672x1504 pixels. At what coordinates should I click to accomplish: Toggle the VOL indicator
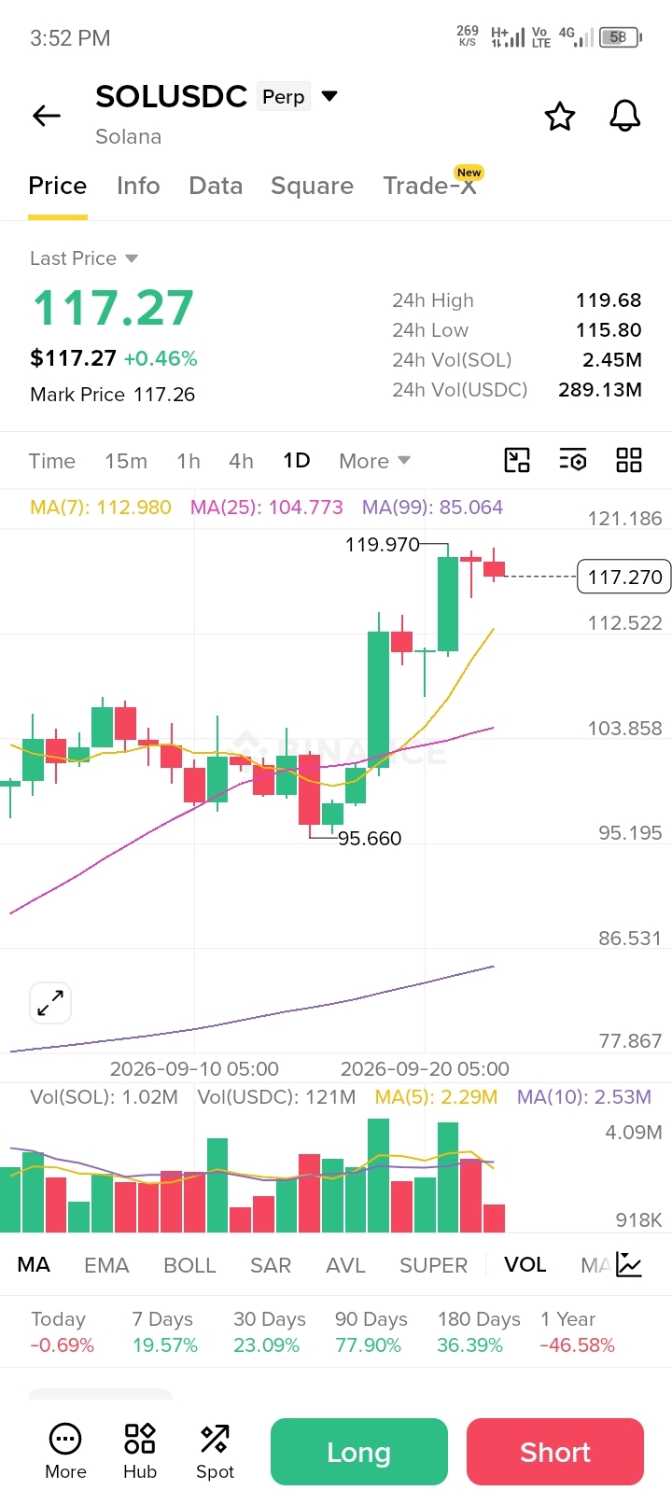point(525,1265)
